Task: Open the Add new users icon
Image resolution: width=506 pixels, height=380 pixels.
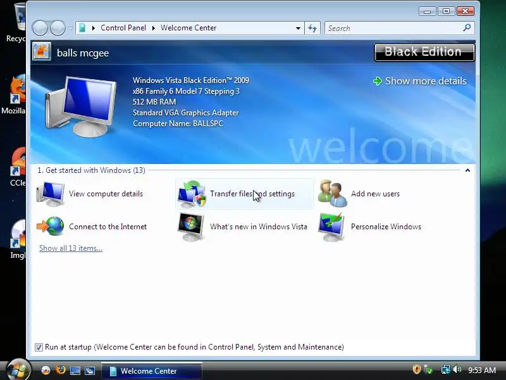Action: [333, 193]
